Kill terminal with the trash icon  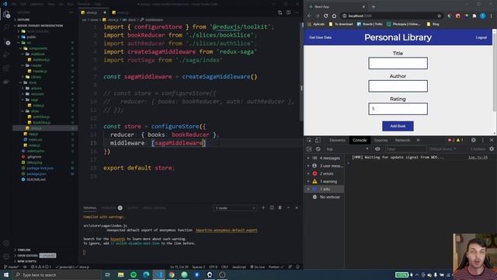click(x=280, y=208)
